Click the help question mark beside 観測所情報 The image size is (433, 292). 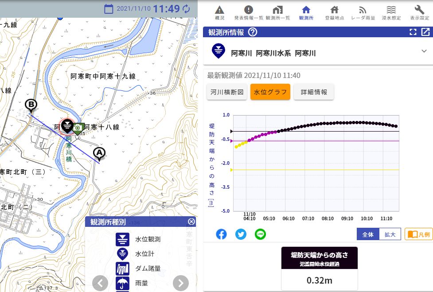(x=253, y=32)
